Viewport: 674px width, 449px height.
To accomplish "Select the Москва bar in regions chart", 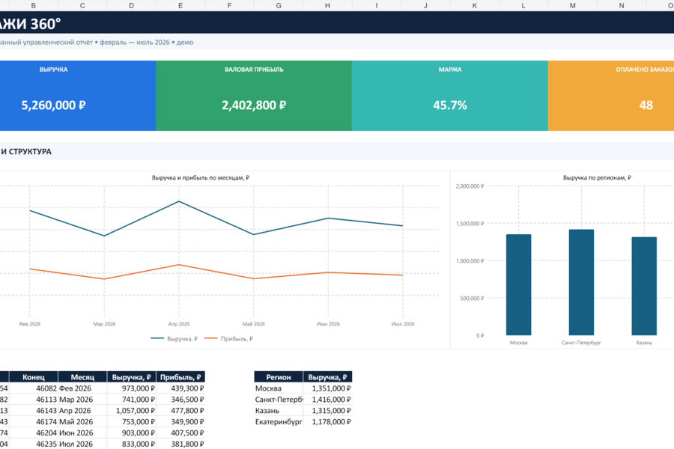I will point(518,285).
